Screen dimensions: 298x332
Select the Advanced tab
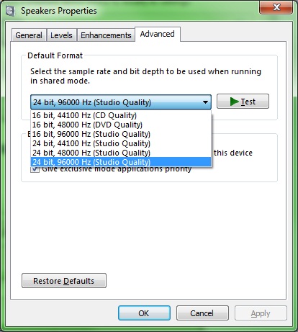(158, 34)
